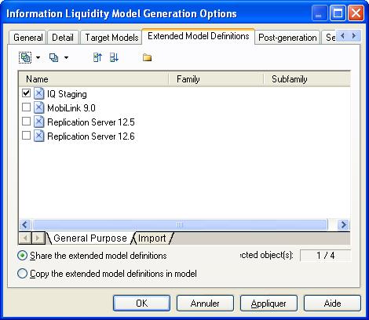The height and width of the screenshot is (320, 369).
Task: Select the Replication Server 12.5 row text
Action: pos(91,122)
